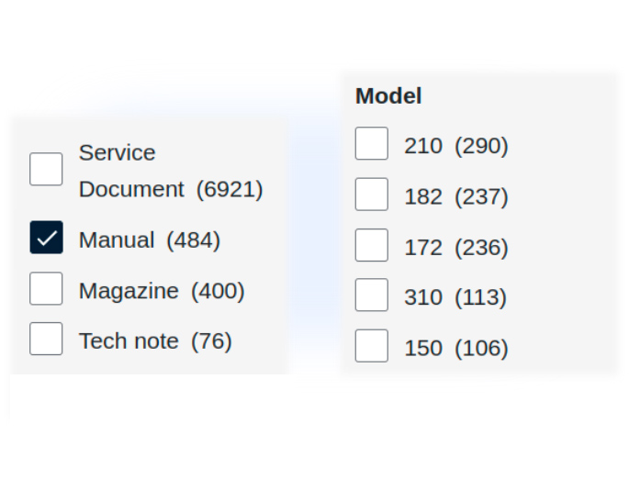Check the Service Document checkbox
This screenshot has height=491, width=629.
(46, 170)
